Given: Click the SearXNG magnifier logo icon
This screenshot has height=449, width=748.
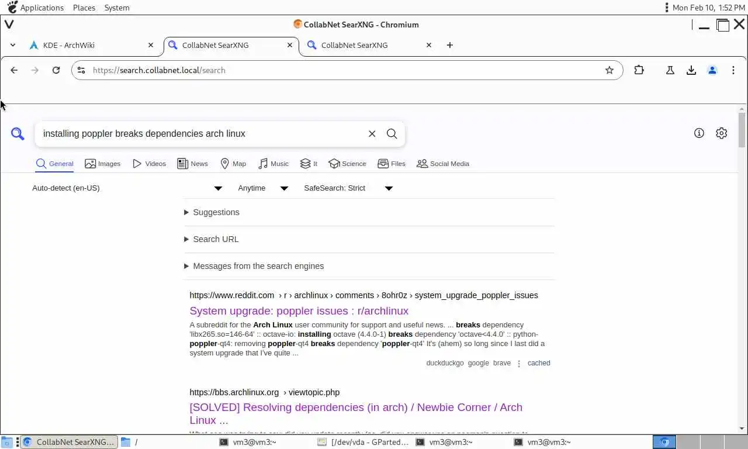Looking at the screenshot, I should [18, 134].
